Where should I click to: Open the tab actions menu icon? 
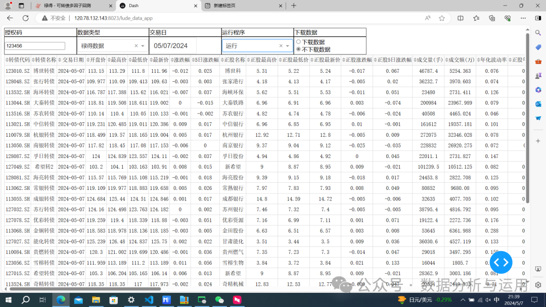21,6
